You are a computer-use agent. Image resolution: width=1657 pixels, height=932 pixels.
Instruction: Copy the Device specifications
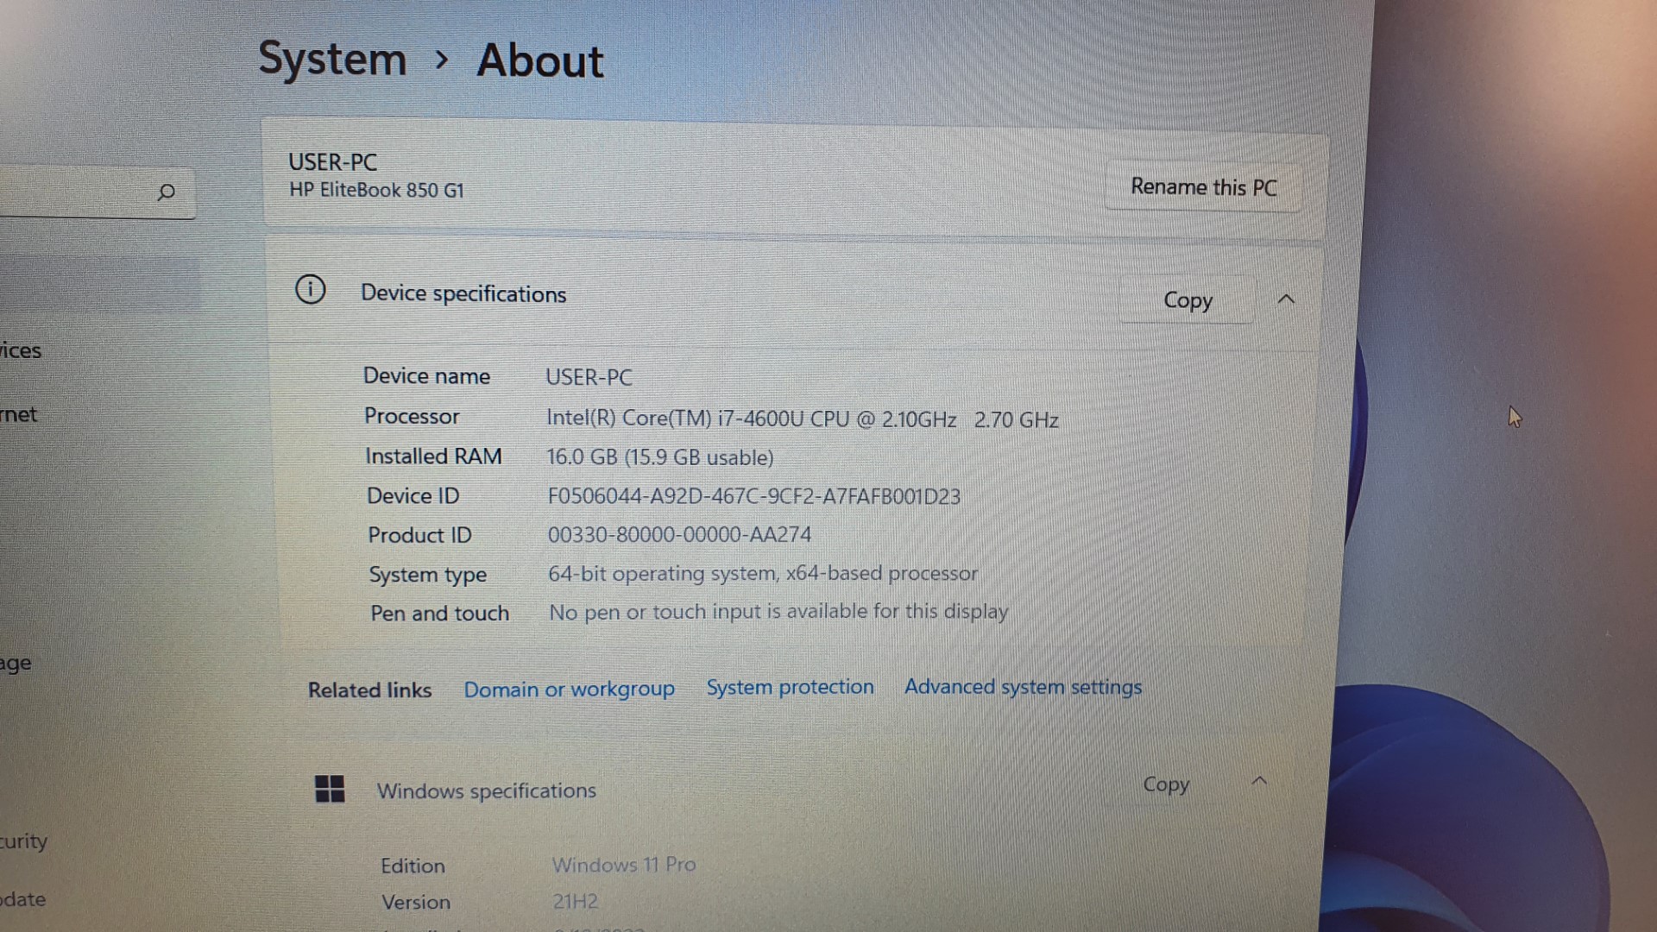click(x=1188, y=299)
